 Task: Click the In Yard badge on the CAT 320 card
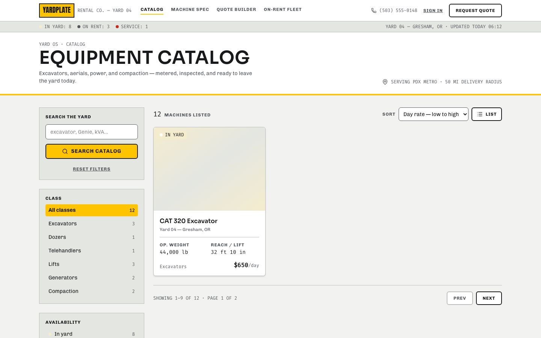pyautogui.click(x=172, y=135)
